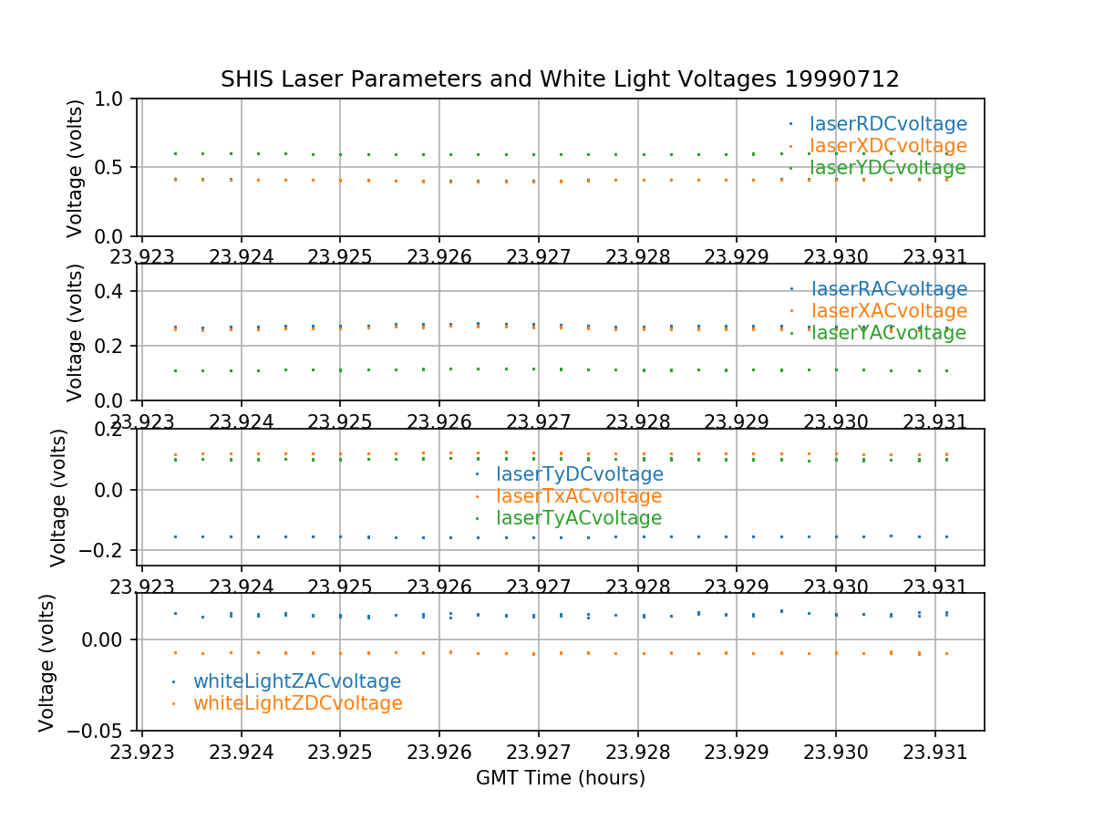Click the top plot's Voltage (volts) label
1094x821 pixels.
tap(75, 168)
